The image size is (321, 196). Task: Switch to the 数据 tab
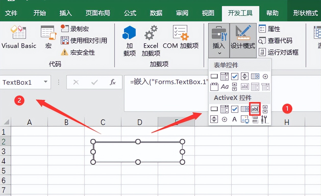156,13
